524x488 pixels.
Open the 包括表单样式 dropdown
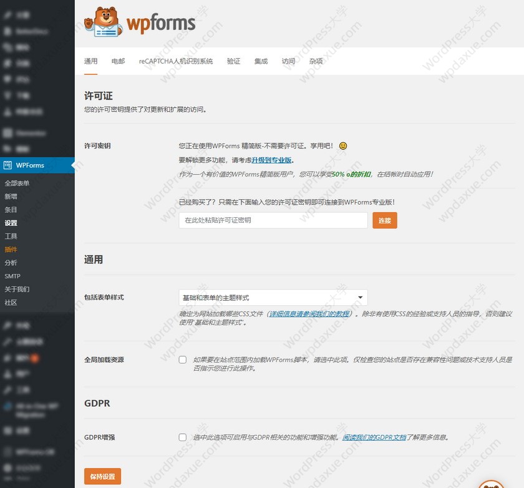273,298
